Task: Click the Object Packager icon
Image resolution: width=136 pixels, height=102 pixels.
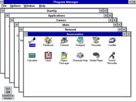Action: (x=64, y=55)
